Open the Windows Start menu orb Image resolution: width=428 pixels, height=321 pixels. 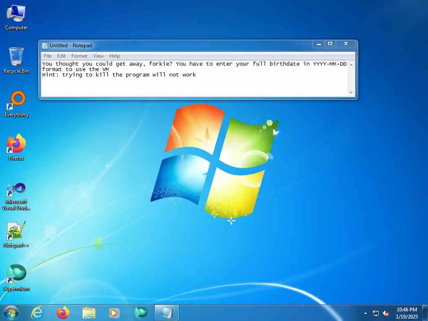(11, 313)
